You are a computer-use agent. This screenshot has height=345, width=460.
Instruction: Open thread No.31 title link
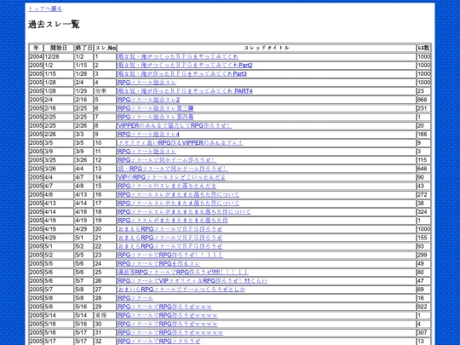(x=170, y=332)
